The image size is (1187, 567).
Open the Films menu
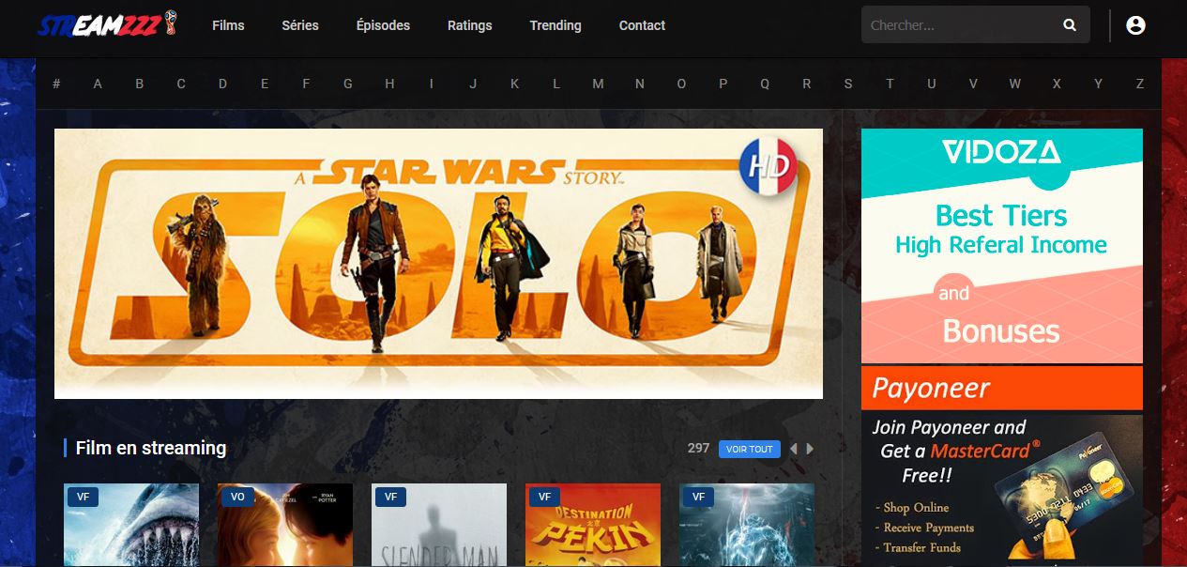[228, 25]
